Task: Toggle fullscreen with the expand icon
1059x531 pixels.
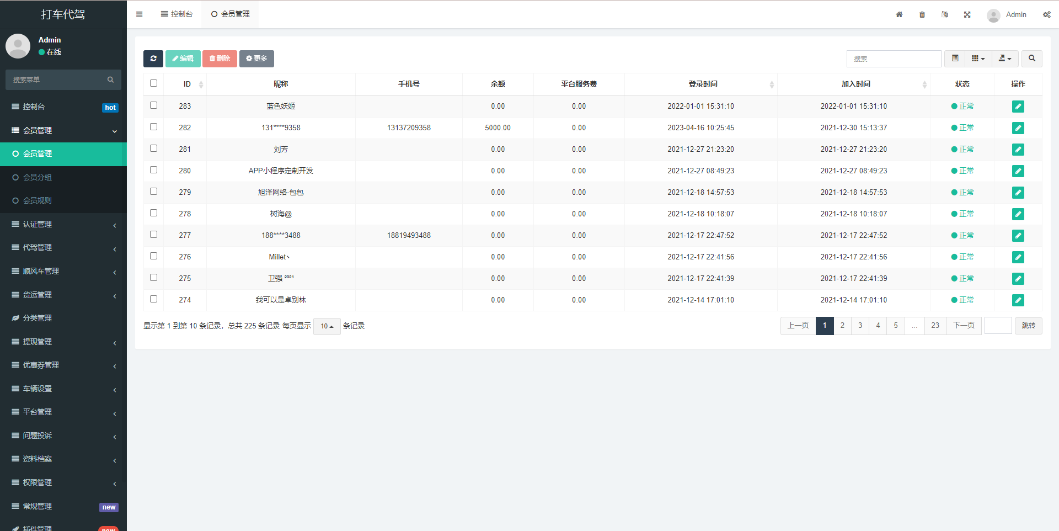Action: click(x=967, y=15)
